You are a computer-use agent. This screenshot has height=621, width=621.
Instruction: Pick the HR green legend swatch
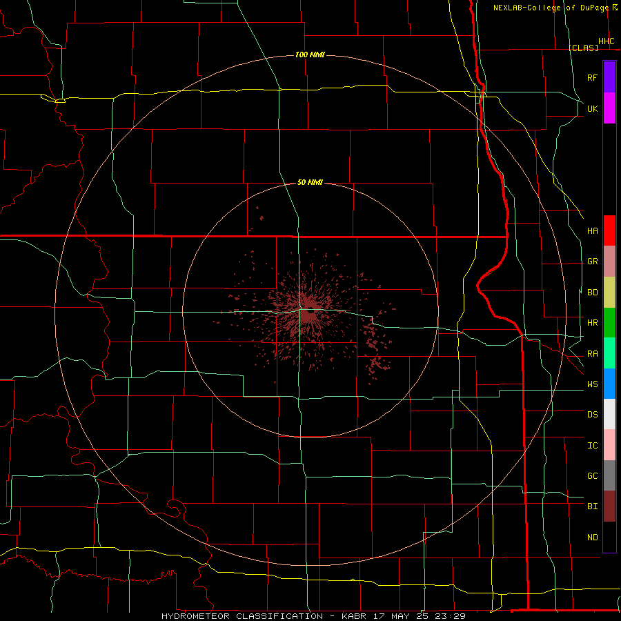tap(609, 323)
